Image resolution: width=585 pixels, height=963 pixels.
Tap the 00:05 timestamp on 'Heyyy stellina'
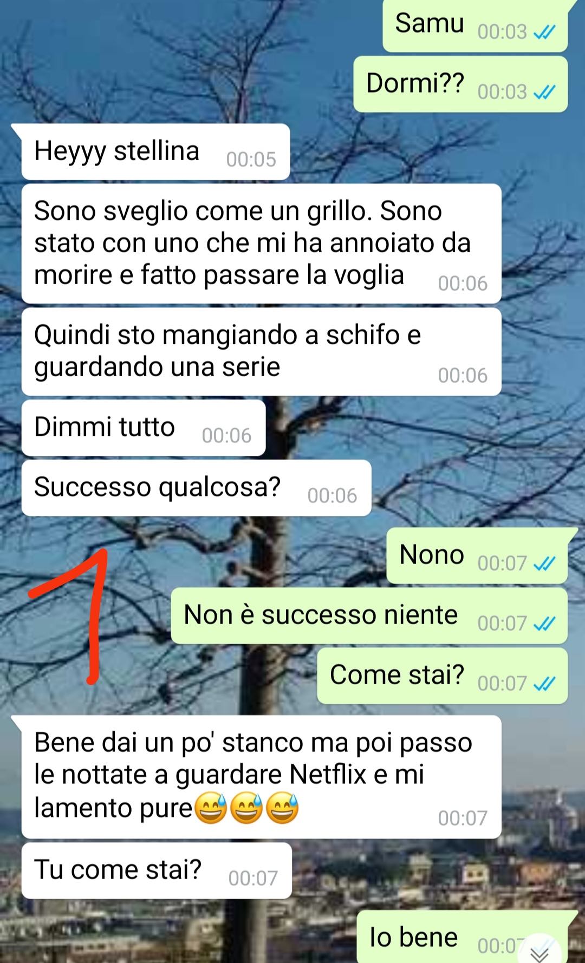[x=251, y=160]
